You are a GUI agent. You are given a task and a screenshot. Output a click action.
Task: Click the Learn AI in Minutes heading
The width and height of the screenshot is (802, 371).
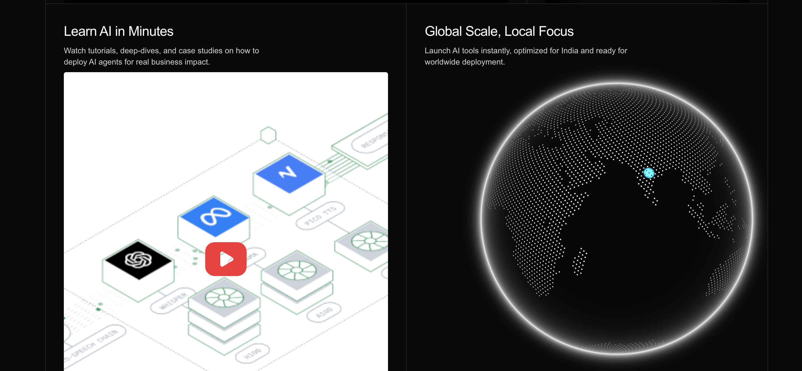(x=118, y=31)
